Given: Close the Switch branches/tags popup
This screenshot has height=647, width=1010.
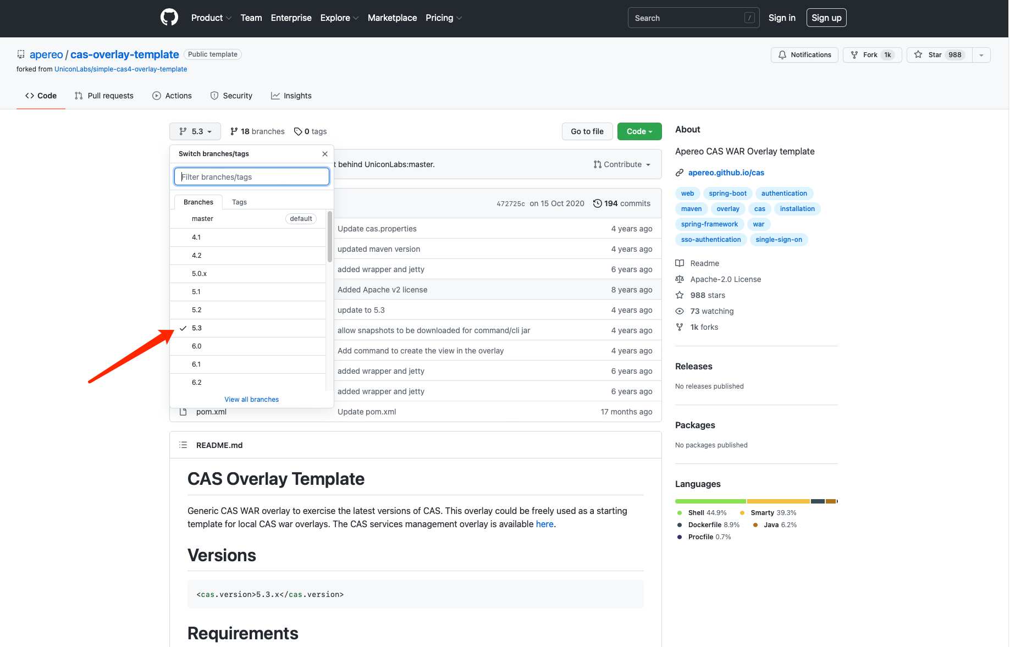Looking at the screenshot, I should tap(325, 154).
